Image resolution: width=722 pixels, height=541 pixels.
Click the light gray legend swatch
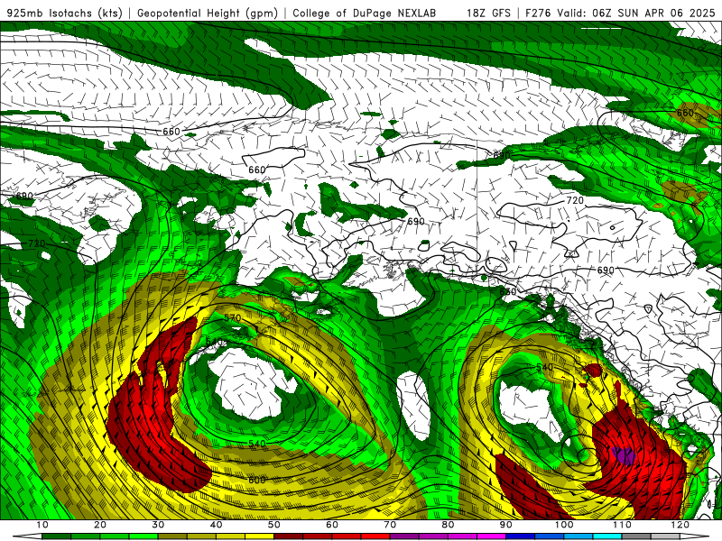point(665,536)
